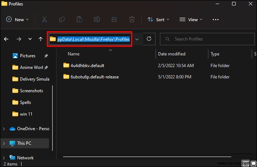Open Anime Worl pinned folder
The width and height of the screenshot is (257, 167).
[32, 67]
